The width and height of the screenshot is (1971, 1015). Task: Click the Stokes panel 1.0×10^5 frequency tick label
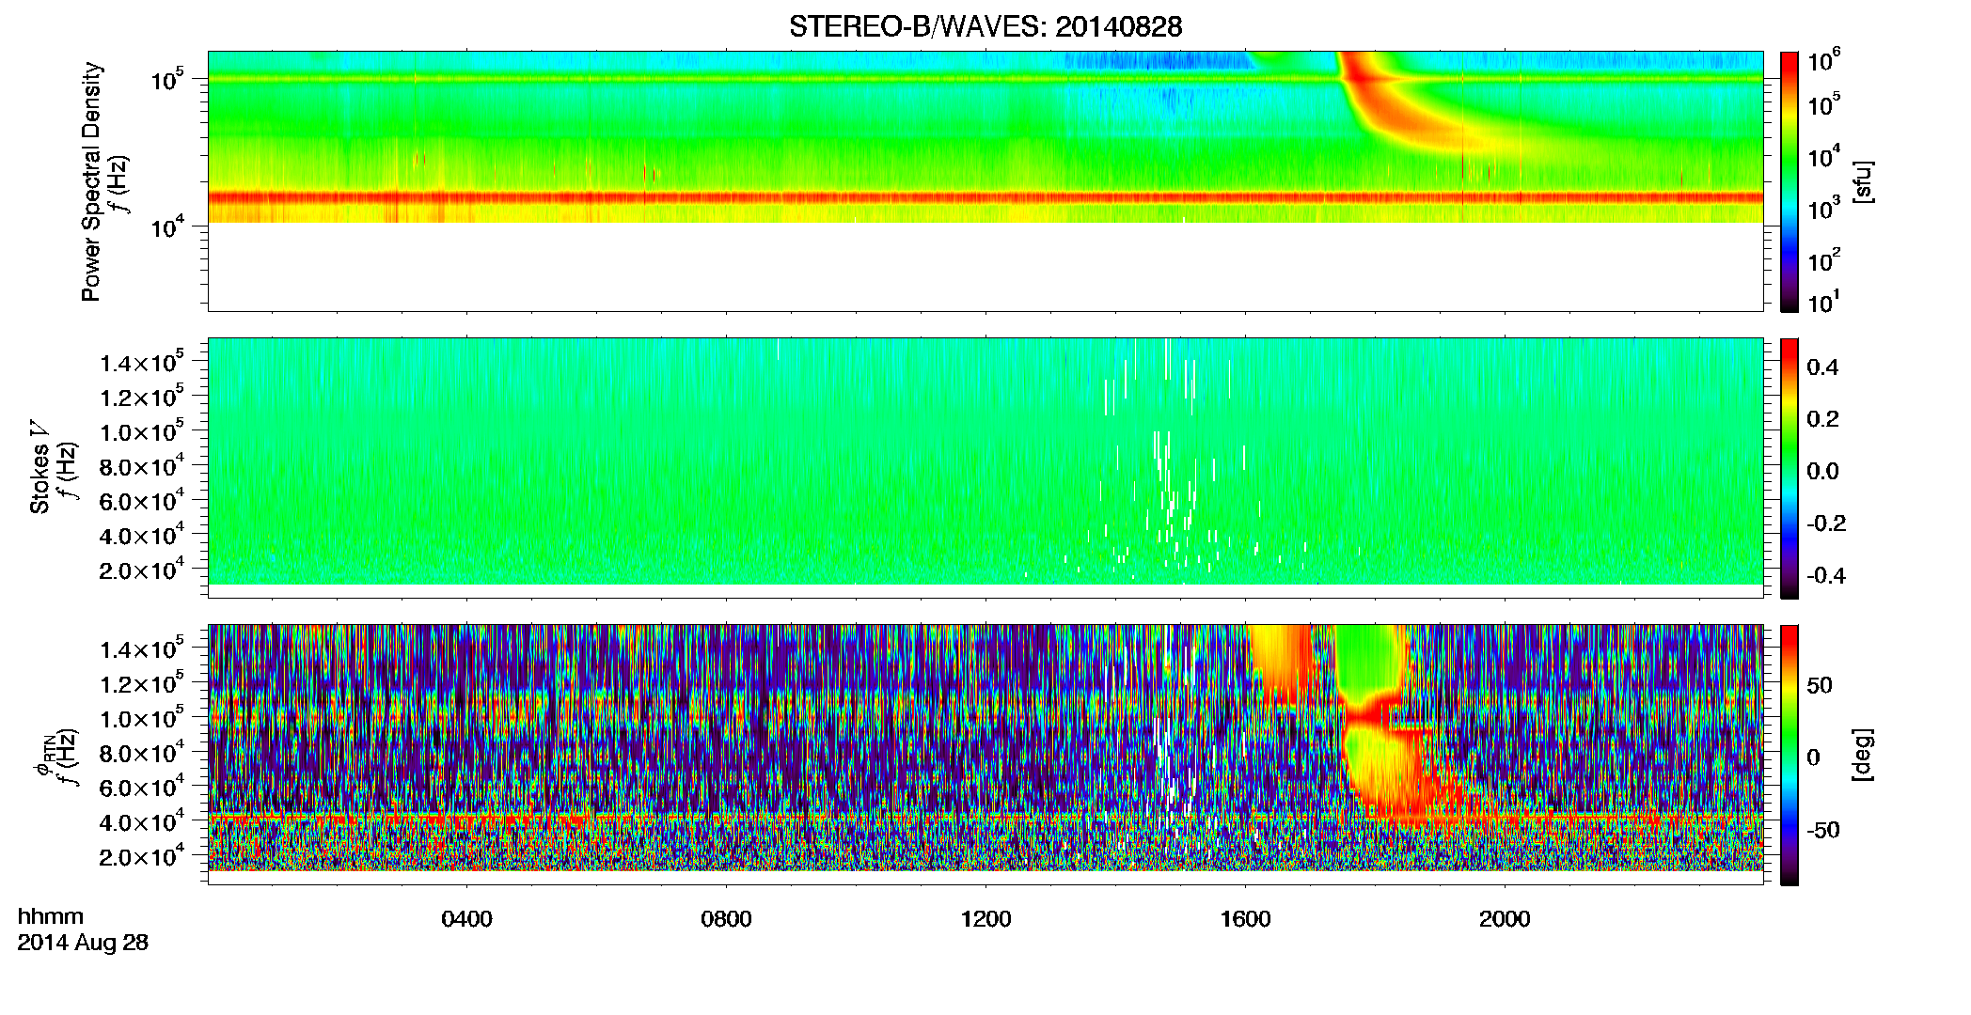tap(142, 430)
